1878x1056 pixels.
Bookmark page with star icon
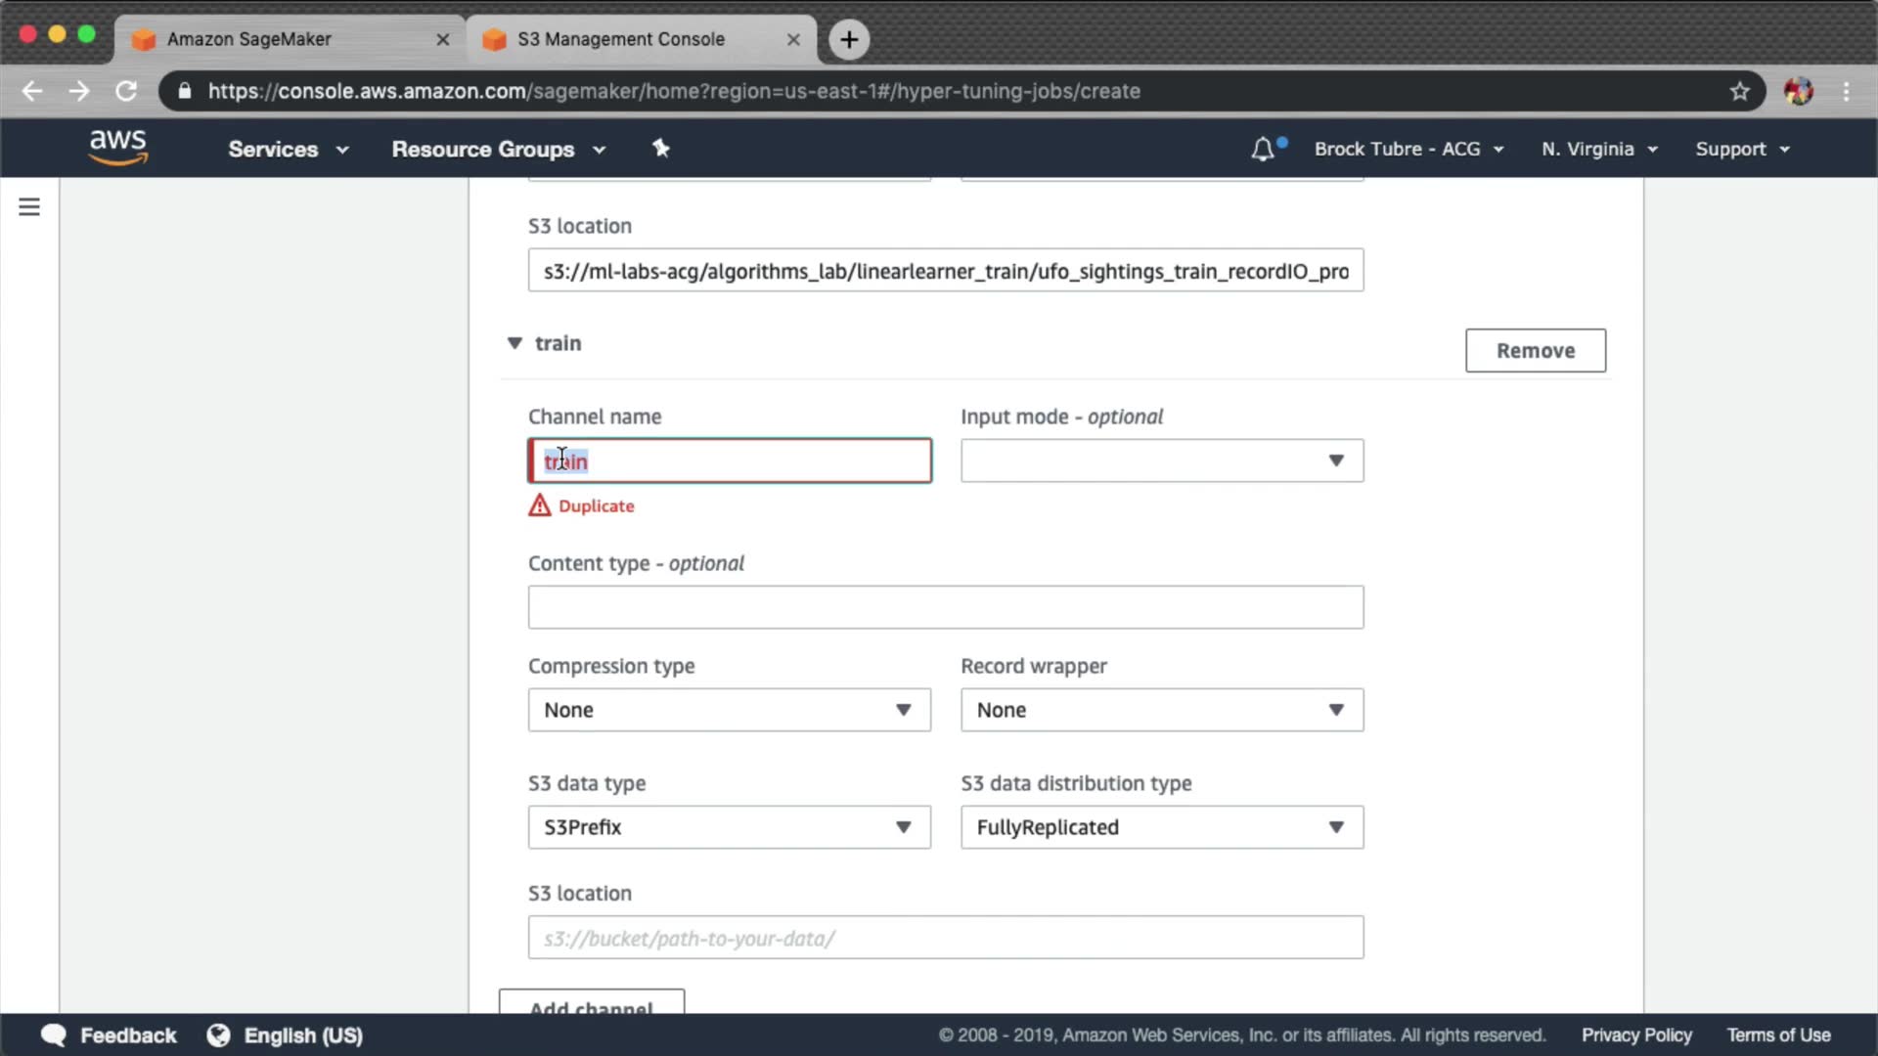1739,91
